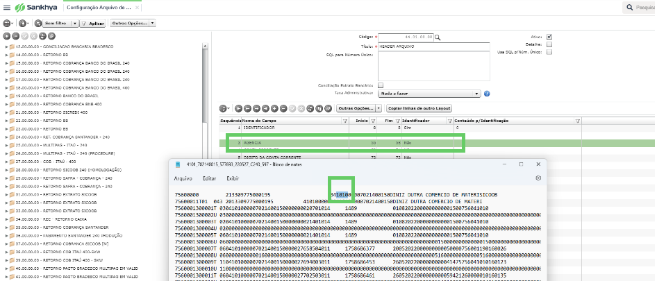Click the magnifier search icon beside Código
Viewport: 657px width, 290px height.
point(438,37)
